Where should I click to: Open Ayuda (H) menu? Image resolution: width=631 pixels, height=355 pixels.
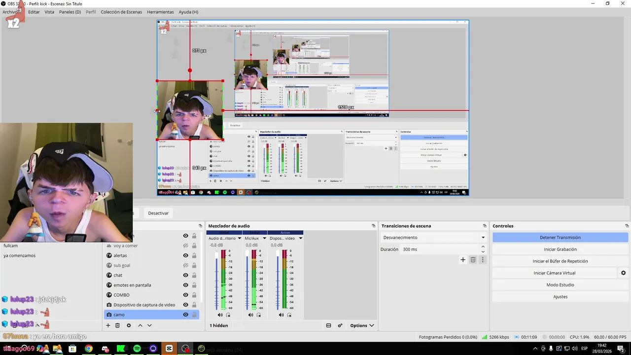(x=188, y=12)
